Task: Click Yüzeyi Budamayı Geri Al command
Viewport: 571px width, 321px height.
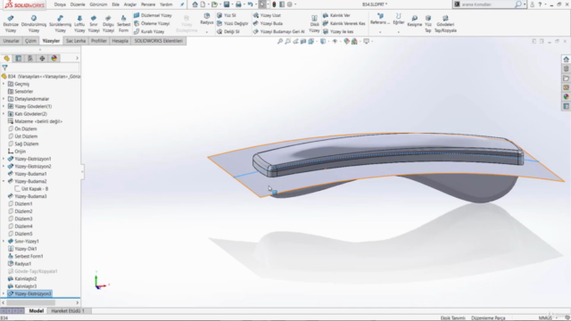Action: pyautogui.click(x=278, y=32)
